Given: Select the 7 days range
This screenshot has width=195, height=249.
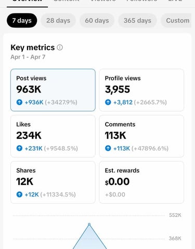Looking at the screenshot, I should point(22,20).
